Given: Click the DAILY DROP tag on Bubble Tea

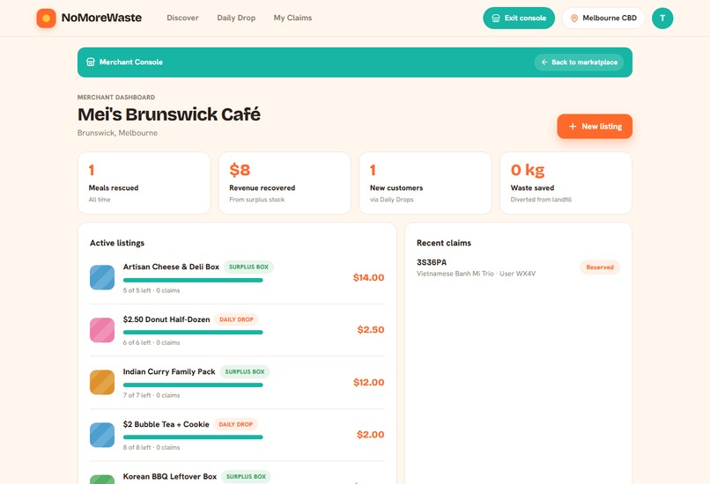Looking at the screenshot, I should pyautogui.click(x=235, y=424).
